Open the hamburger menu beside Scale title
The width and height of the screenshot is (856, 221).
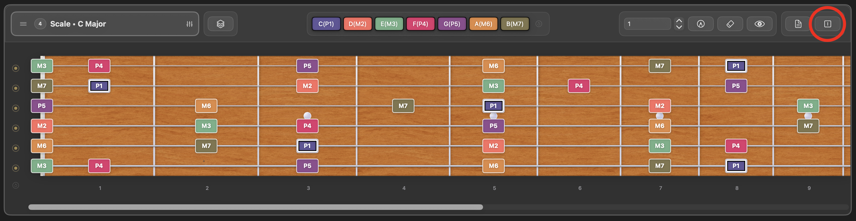[x=23, y=24]
